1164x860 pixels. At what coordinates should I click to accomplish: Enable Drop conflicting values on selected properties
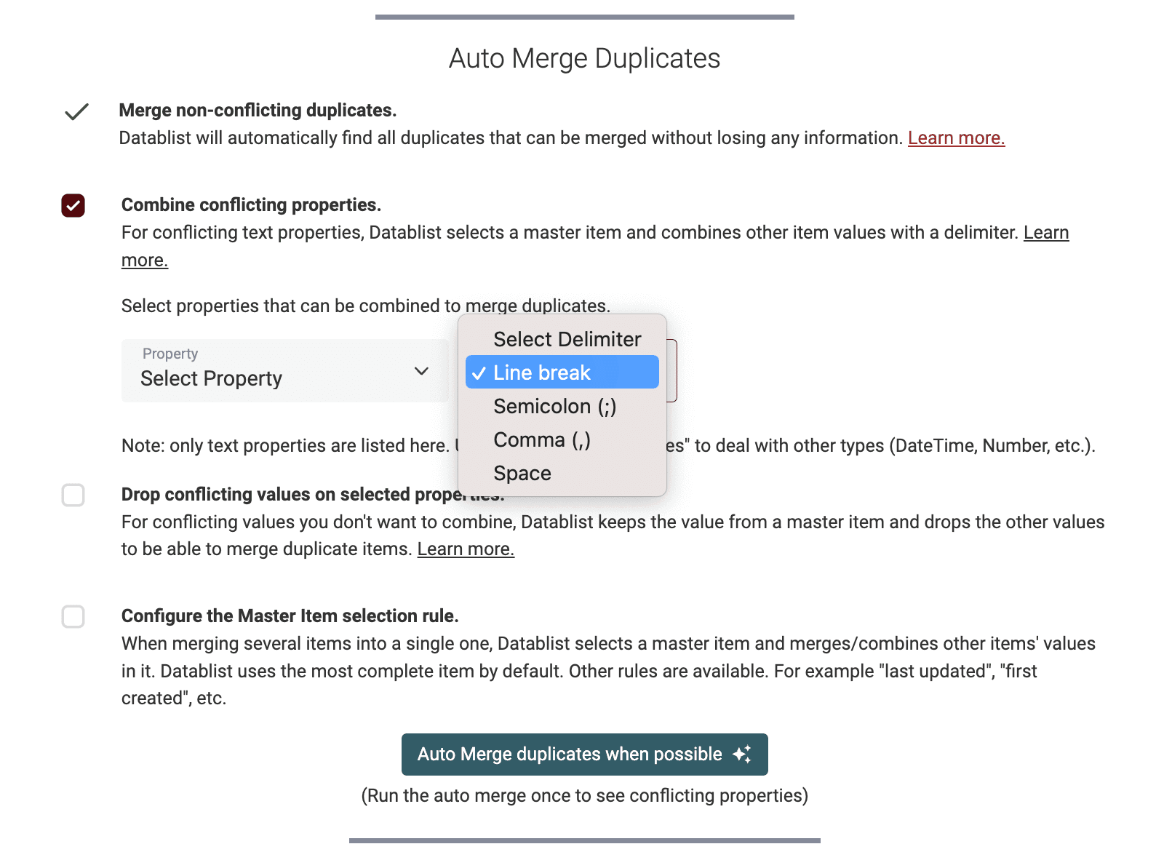pyautogui.click(x=73, y=495)
